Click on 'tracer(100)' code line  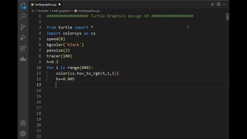point(59,56)
